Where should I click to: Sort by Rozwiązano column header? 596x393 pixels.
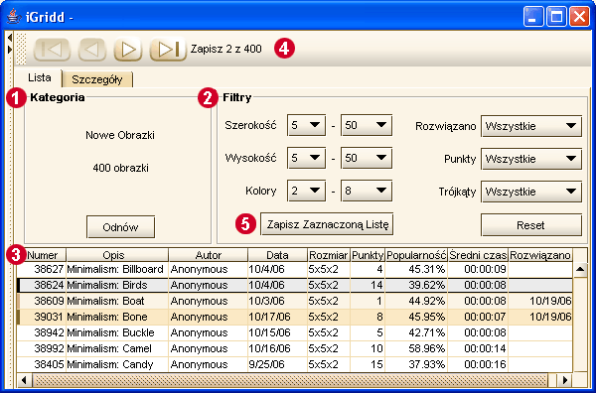(x=540, y=255)
